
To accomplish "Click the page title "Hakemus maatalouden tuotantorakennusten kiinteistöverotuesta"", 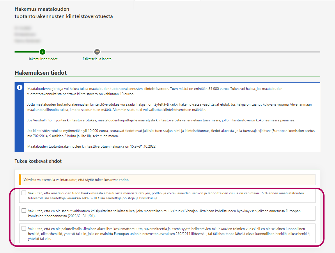I will coord(63,13).
